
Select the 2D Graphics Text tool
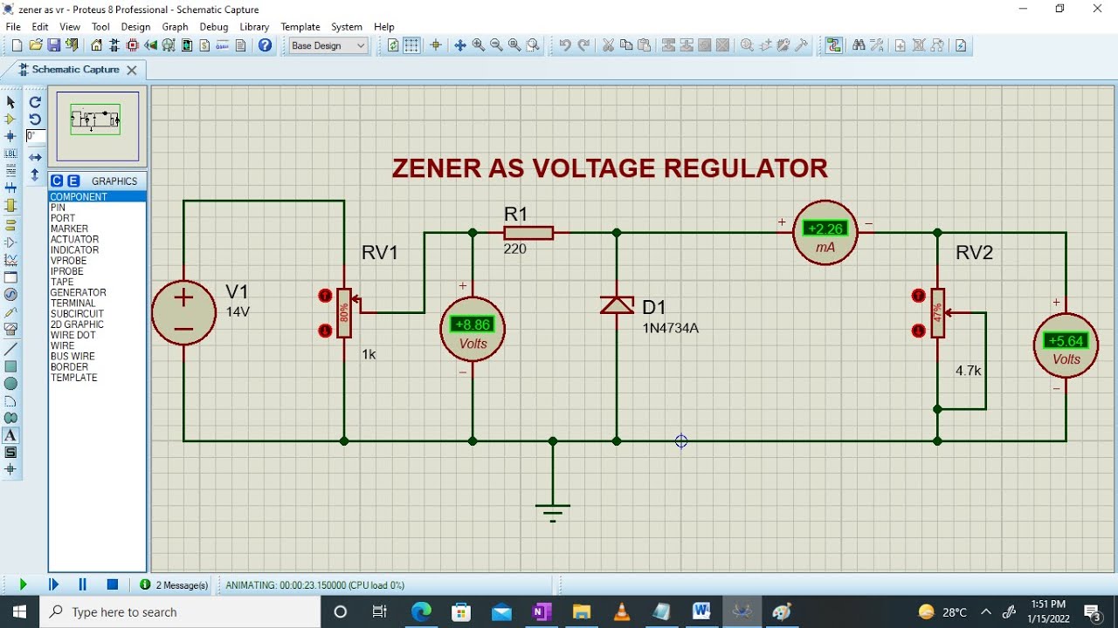(10, 435)
